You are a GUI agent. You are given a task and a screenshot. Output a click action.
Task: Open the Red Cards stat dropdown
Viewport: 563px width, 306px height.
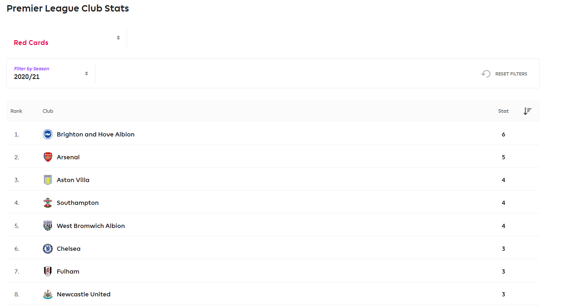click(67, 38)
